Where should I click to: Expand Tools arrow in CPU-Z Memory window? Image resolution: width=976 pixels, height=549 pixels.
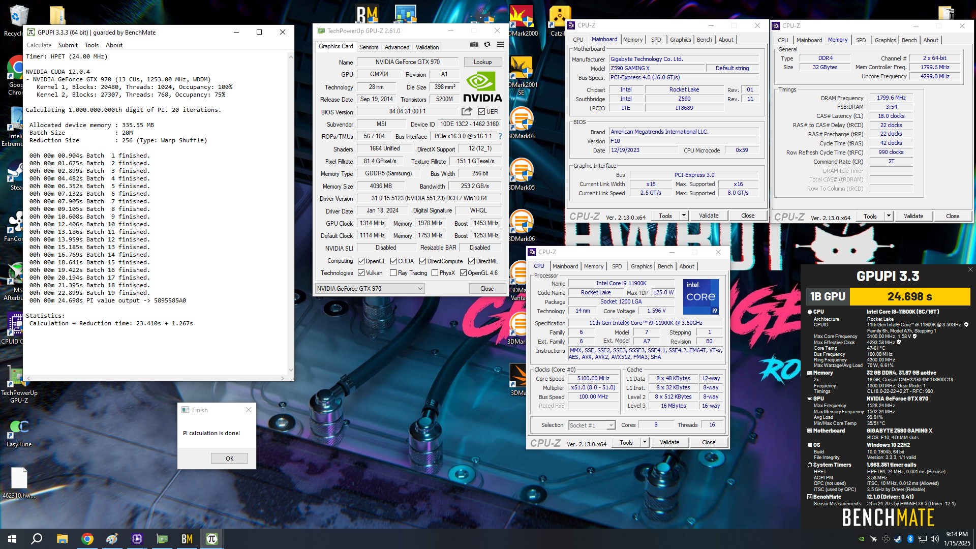coord(889,216)
